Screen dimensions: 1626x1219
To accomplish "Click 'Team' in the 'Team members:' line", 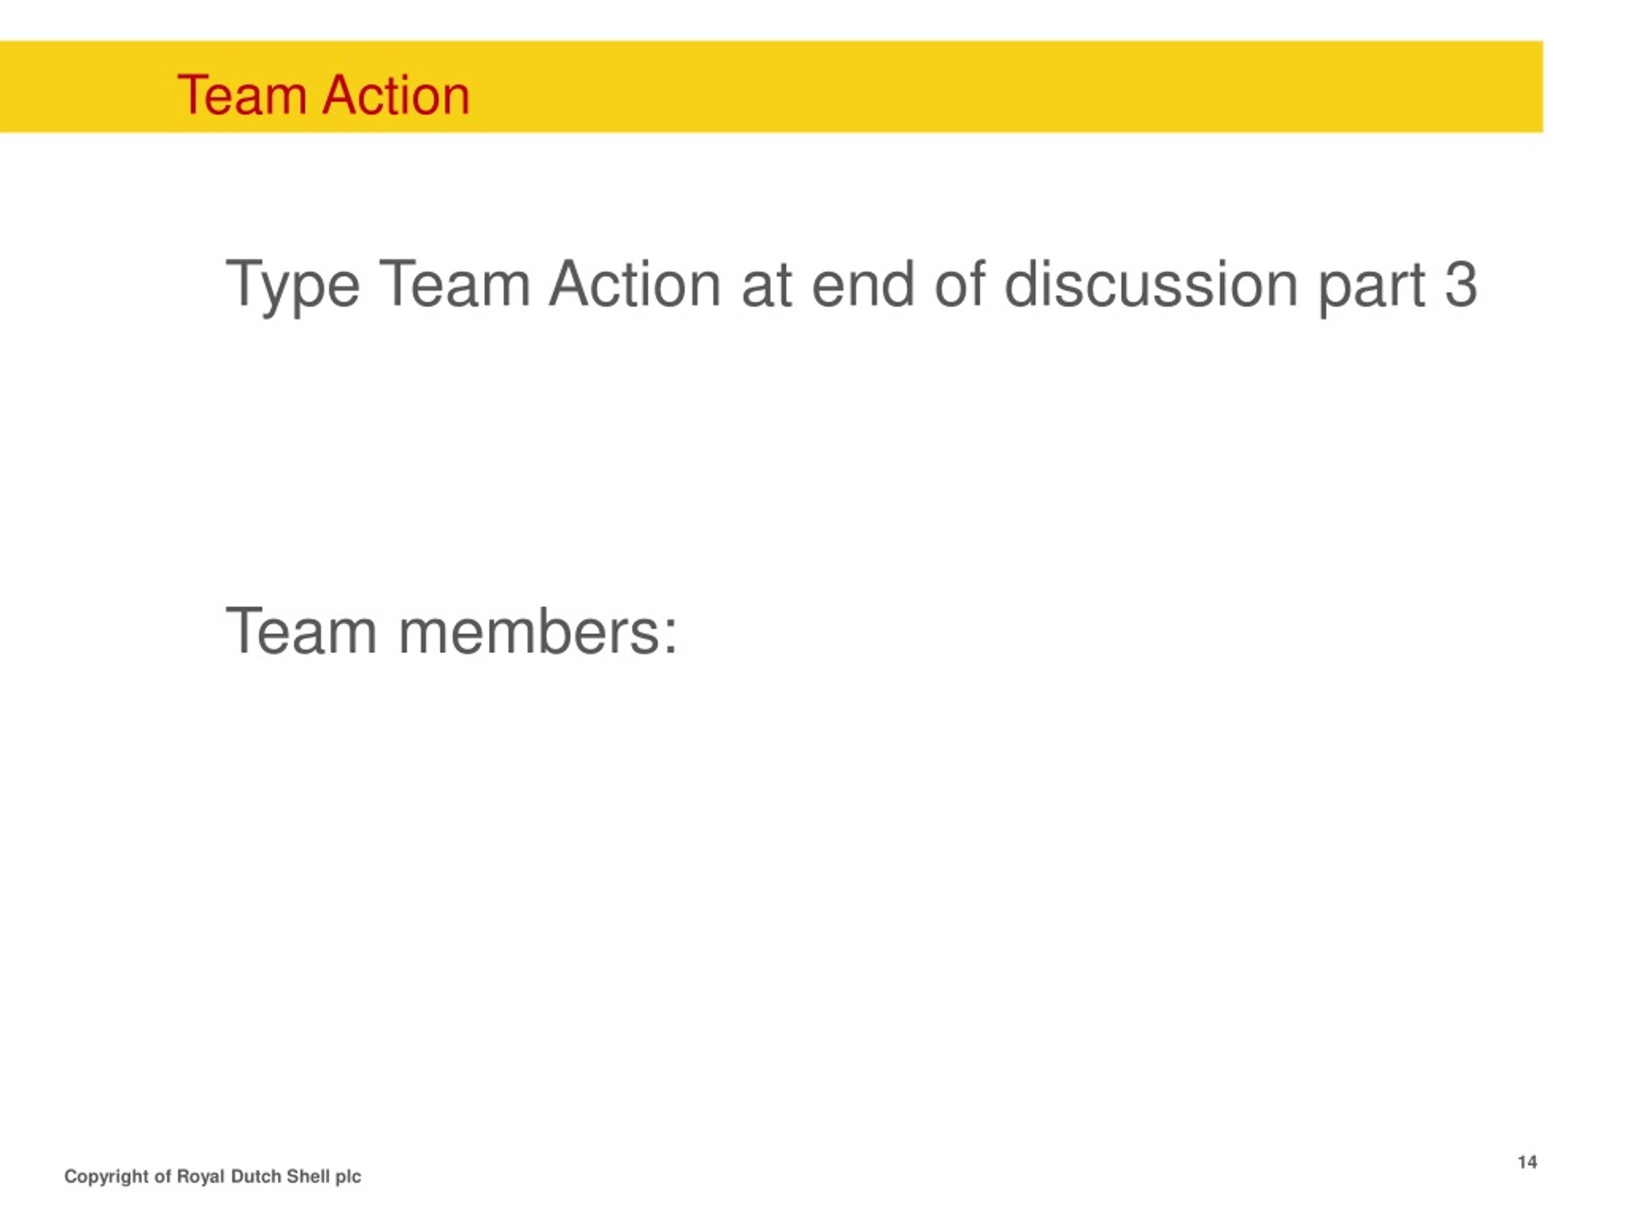I will (302, 630).
